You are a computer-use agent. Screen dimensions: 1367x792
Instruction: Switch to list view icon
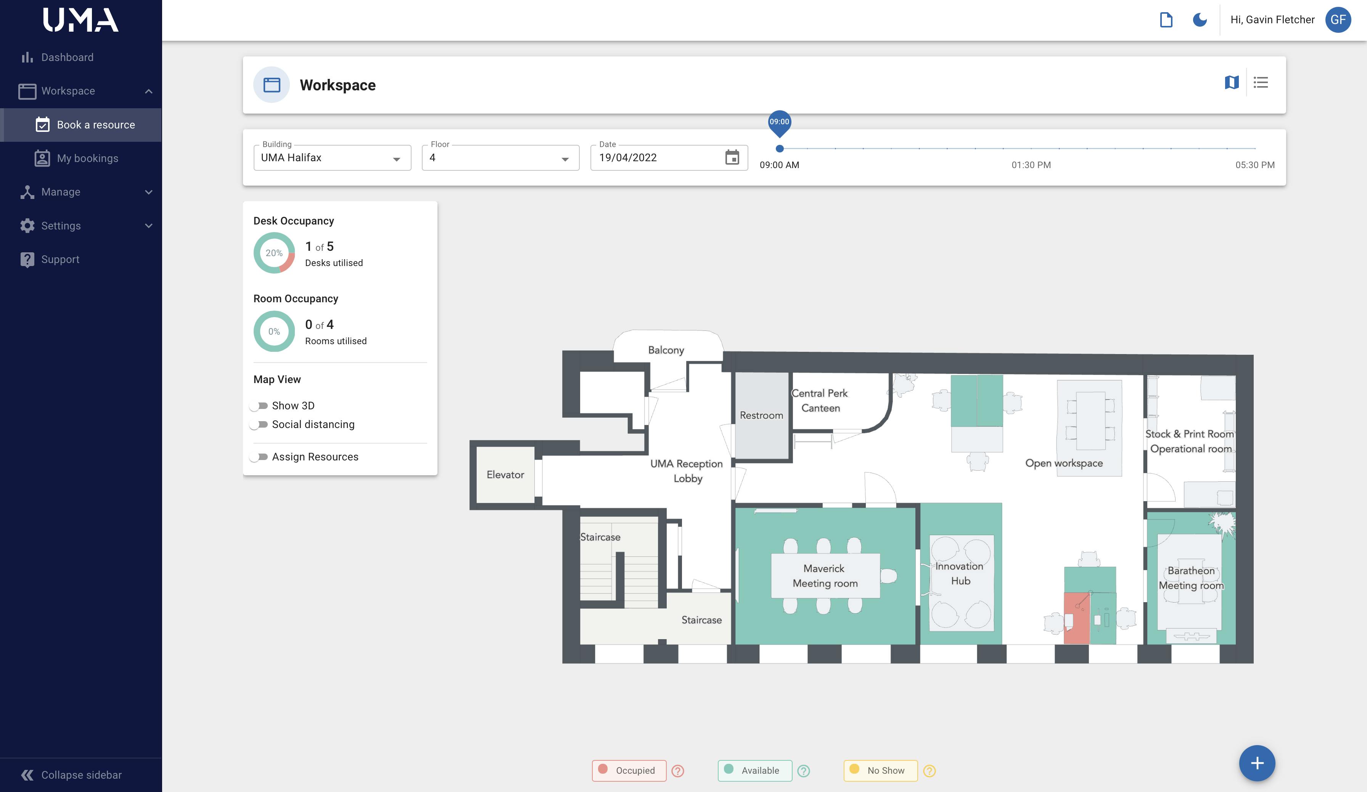(x=1261, y=82)
